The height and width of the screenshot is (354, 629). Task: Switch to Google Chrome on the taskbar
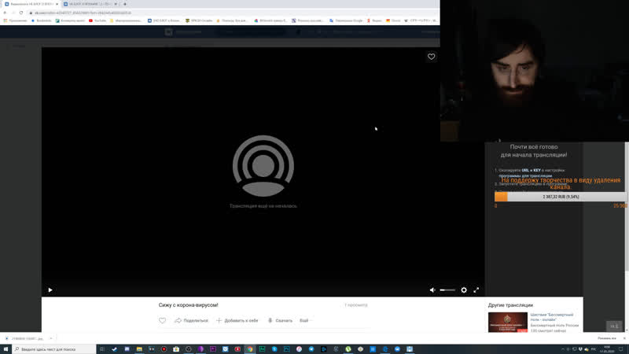click(x=250, y=349)
